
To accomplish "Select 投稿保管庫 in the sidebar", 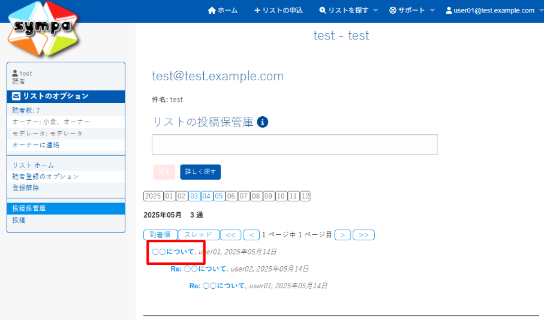I will click(x=66, y=209).
